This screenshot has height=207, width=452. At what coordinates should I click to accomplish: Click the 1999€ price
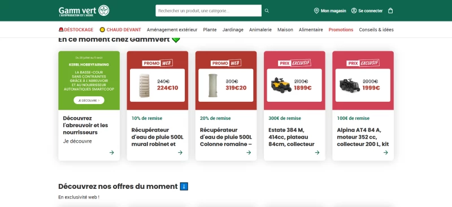click(371, 88)
